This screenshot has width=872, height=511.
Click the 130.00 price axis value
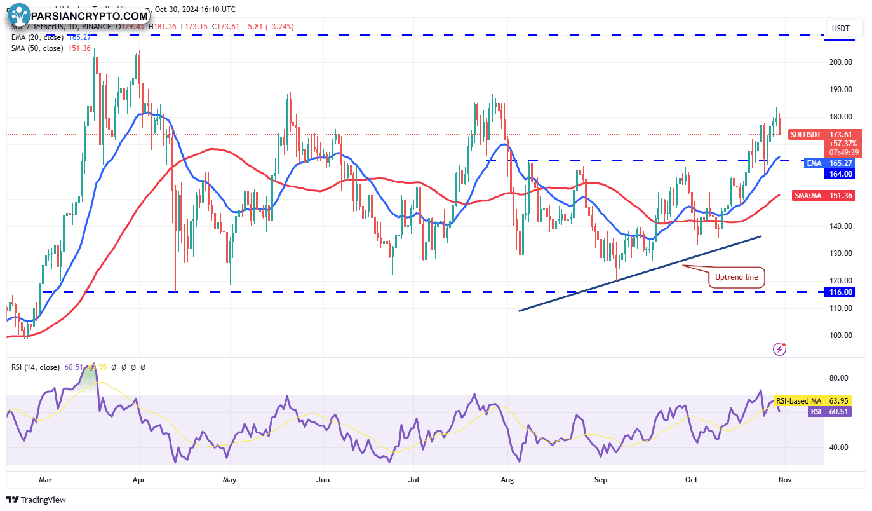pos(840,254)
